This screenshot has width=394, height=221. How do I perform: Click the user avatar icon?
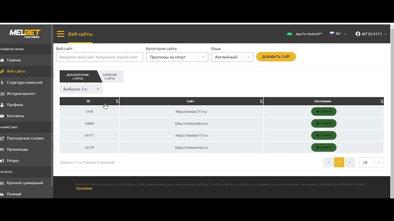point(358,34)
